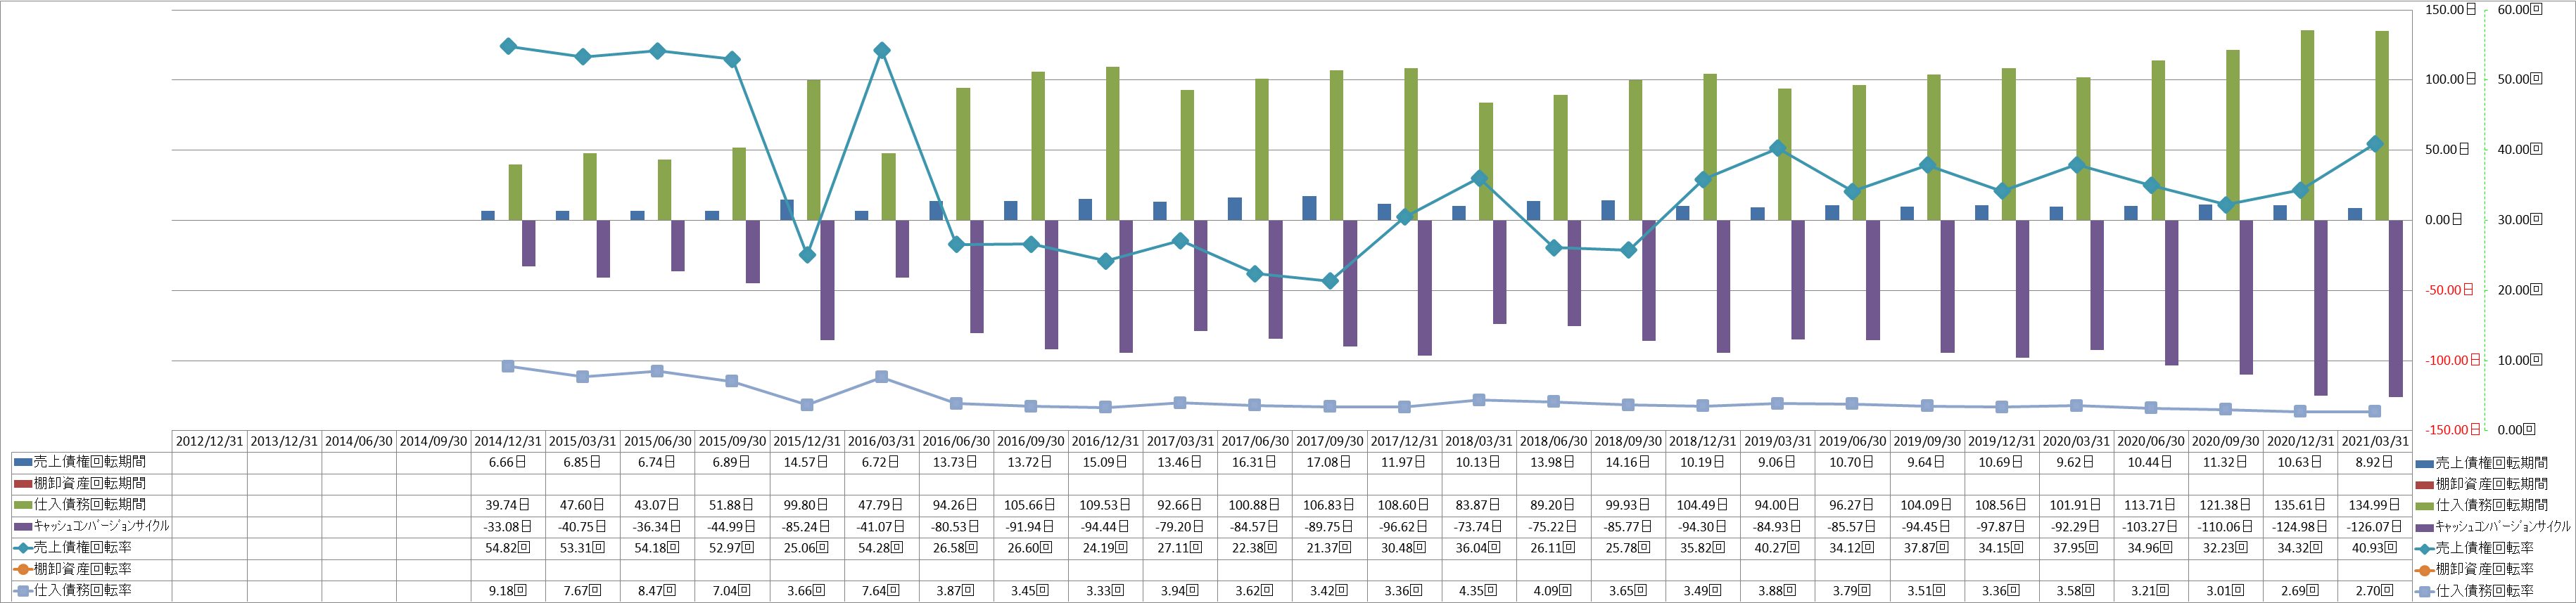Click the 17.08日 cell
2576x603 pixels.
pyautogui.click(x=1329, y=462)
